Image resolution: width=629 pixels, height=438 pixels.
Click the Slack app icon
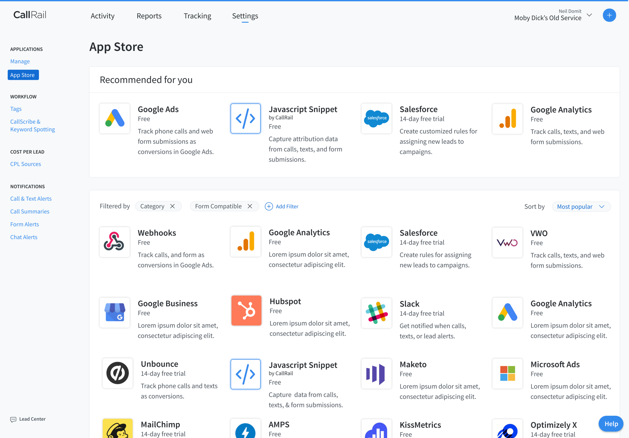[x=376, y=313]
